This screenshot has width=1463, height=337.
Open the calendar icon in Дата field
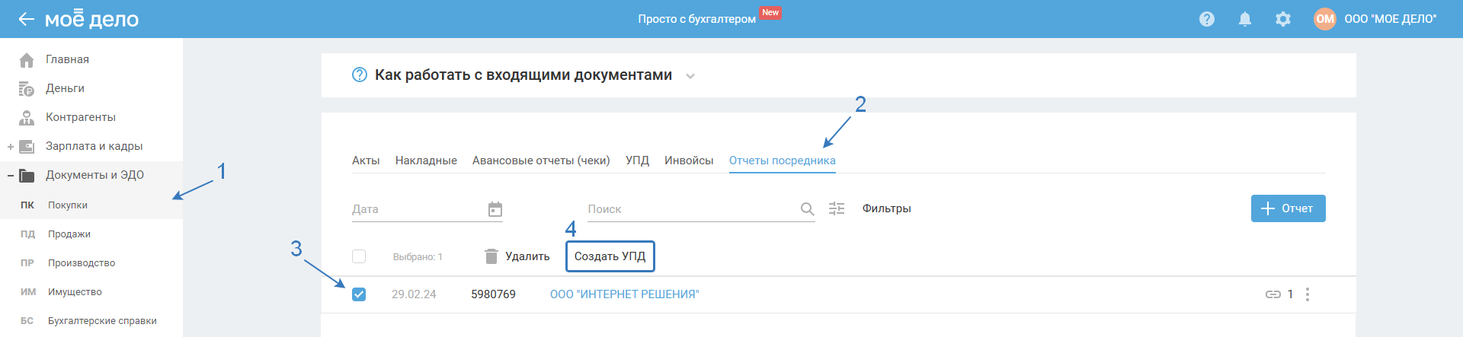tap(495, 209)
